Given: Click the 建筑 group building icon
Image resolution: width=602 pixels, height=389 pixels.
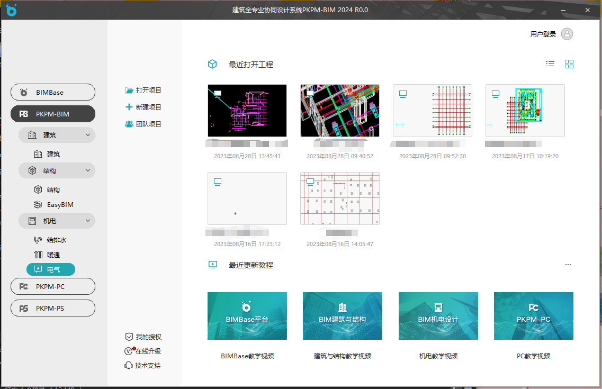Looking at the screenshot, I should point(33,135).
